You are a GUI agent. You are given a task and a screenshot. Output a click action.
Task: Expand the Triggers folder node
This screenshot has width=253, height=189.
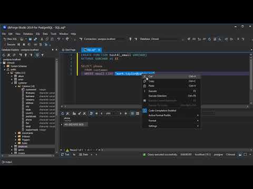coord(16,140)
